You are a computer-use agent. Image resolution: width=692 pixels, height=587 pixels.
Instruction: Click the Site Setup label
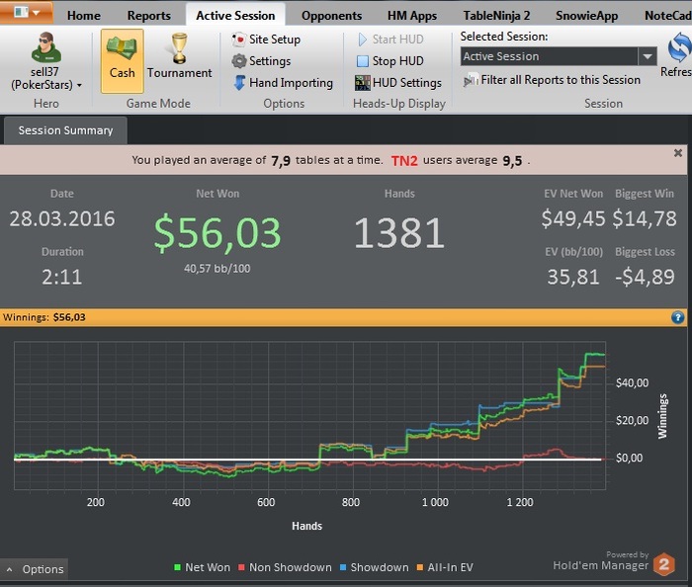[x=275, y=40]
